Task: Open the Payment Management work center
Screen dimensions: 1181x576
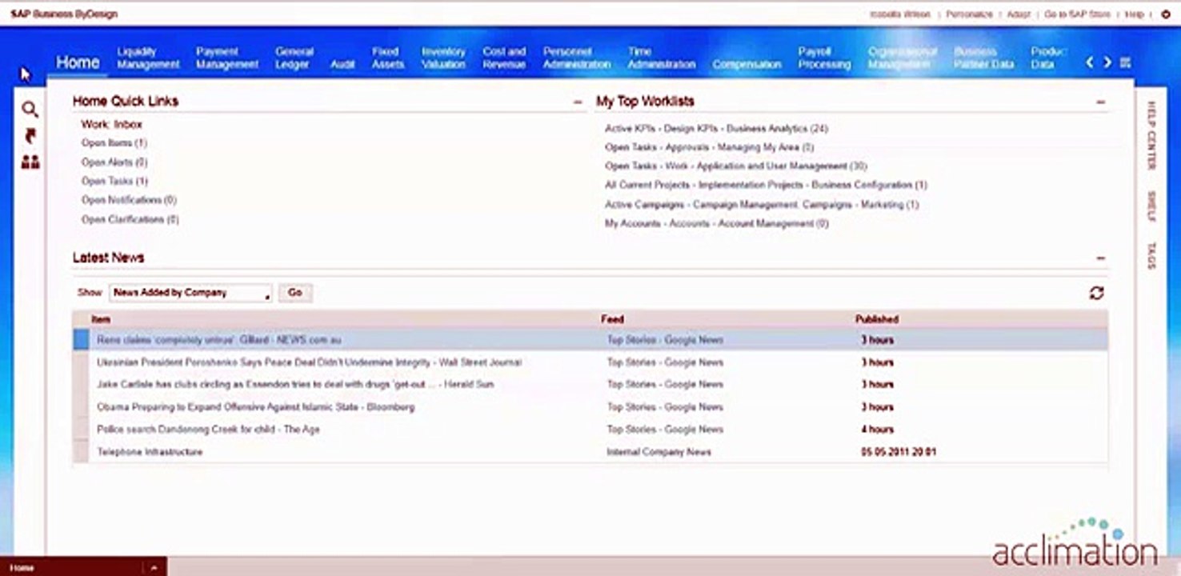Action: [227, 58]
